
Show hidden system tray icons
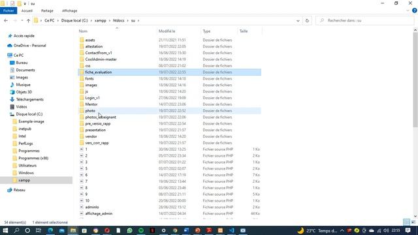point(342,230)
